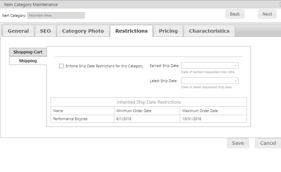Save the item category changes

(x=238, y=143)
